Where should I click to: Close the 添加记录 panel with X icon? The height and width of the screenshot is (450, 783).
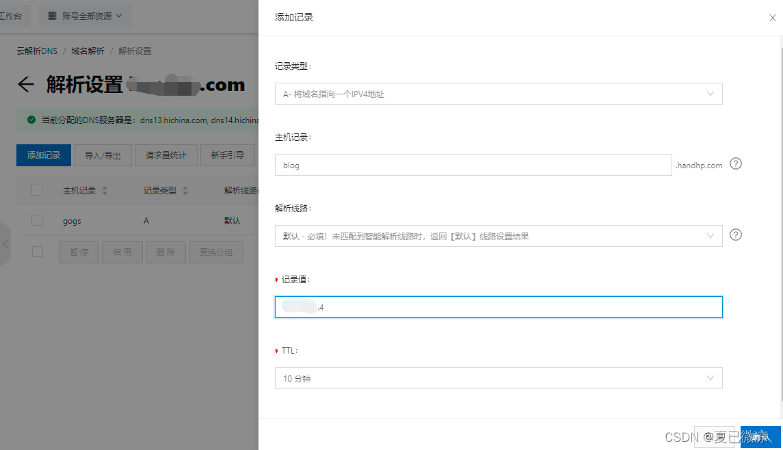point(772,18)
